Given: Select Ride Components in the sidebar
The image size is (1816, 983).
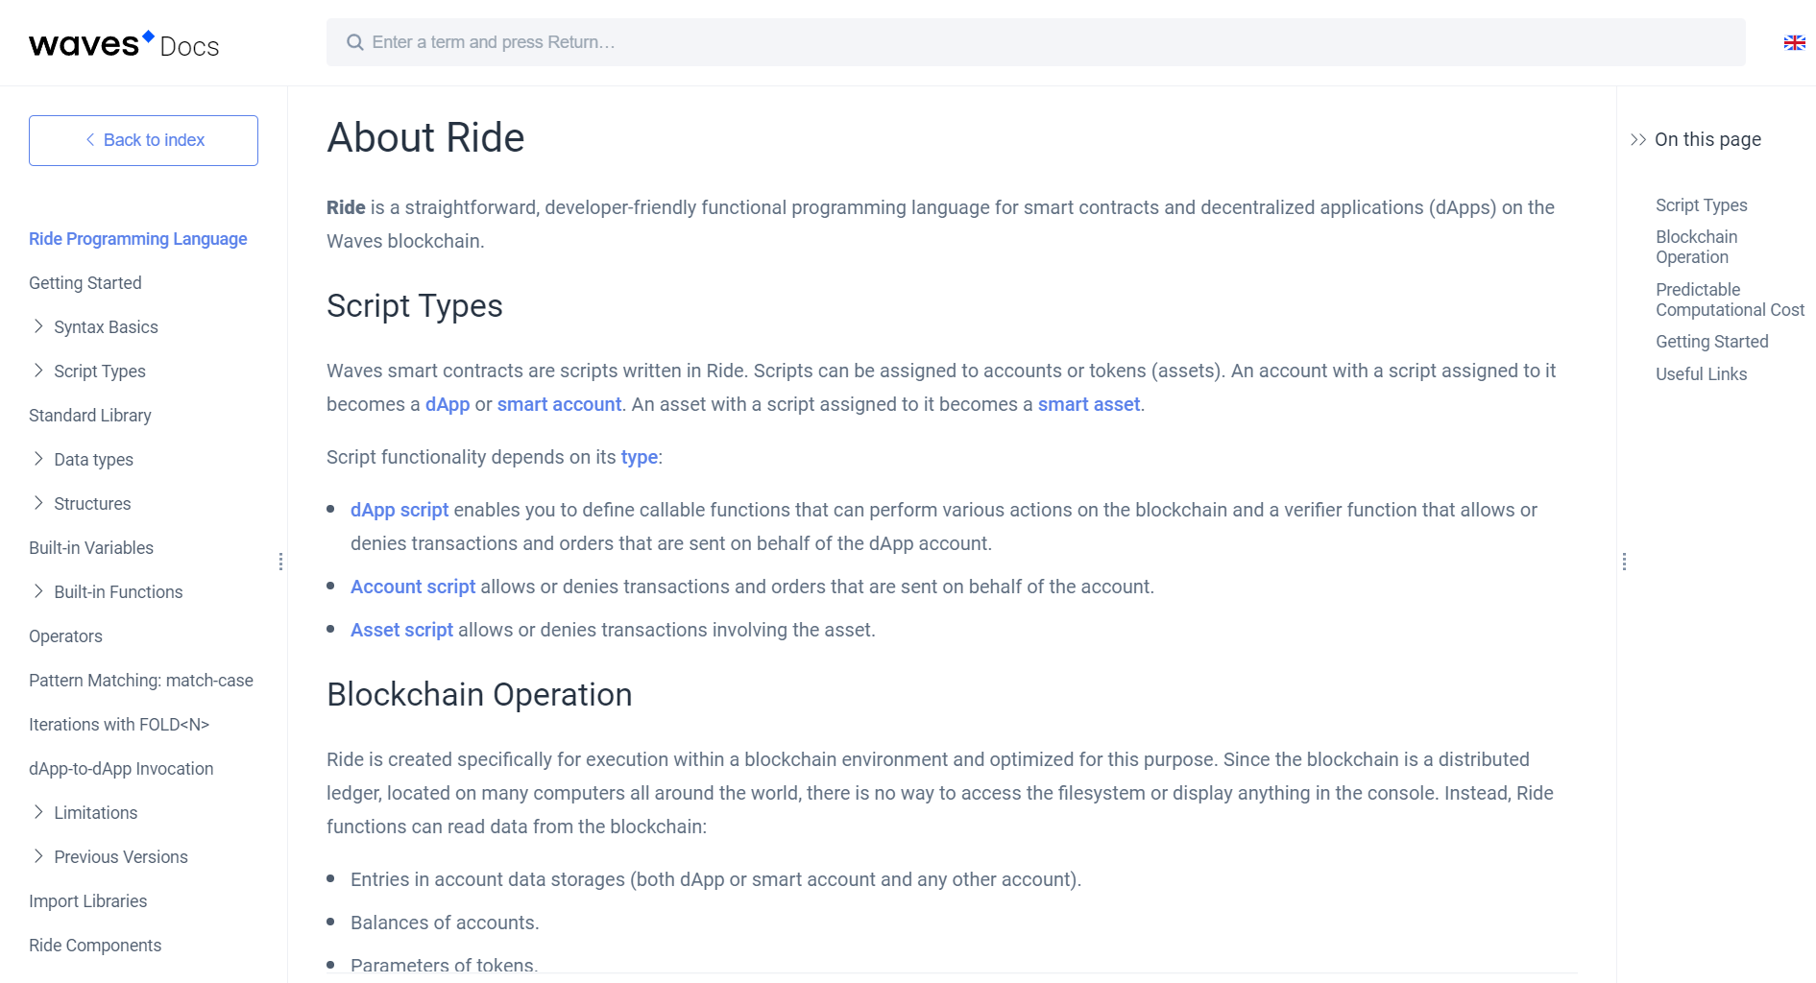Looking at the screenshot, I should [x=94, y=945].
